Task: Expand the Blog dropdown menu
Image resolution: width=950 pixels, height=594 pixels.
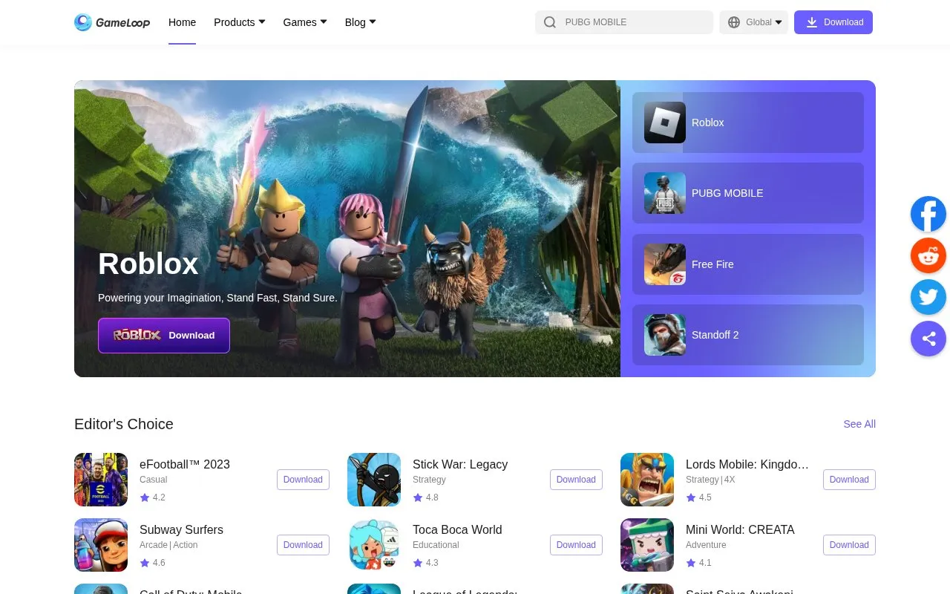Action: 360,22
